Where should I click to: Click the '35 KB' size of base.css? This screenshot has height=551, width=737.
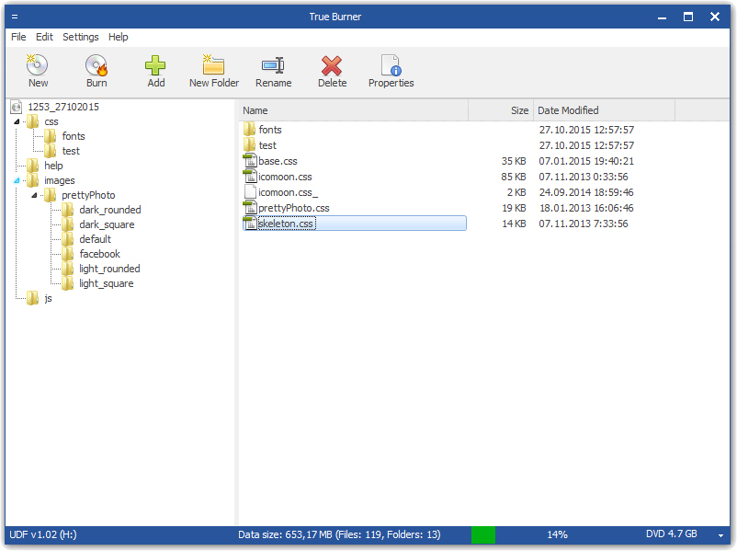click(514, 161)
